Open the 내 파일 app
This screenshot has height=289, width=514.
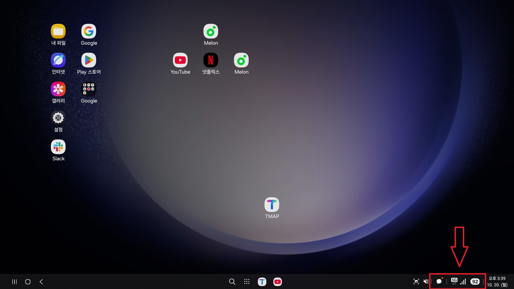click(x=58, y=32)
